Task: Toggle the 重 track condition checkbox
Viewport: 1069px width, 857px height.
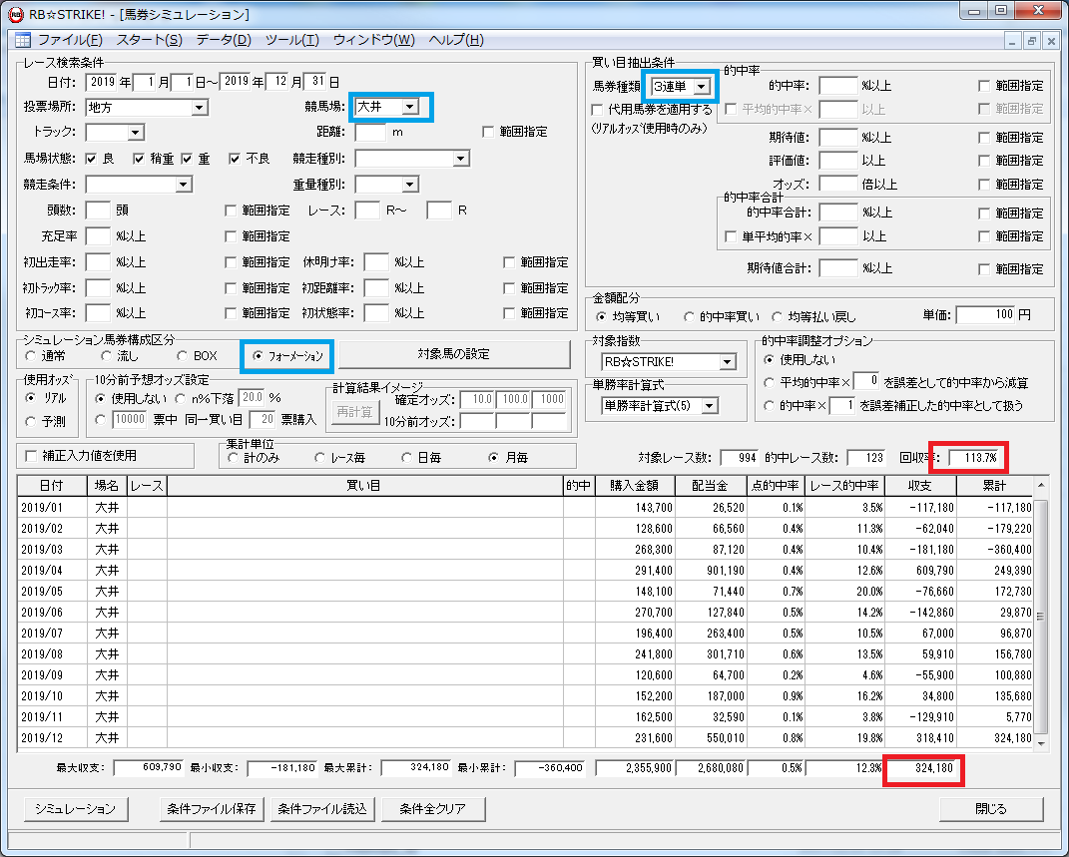Action: (x=188, y=159)
